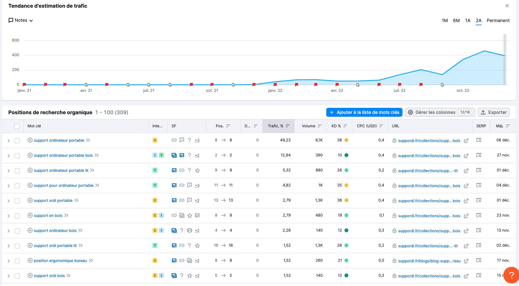Open keyword link support ordinateur portable lit

click(61, 171)
